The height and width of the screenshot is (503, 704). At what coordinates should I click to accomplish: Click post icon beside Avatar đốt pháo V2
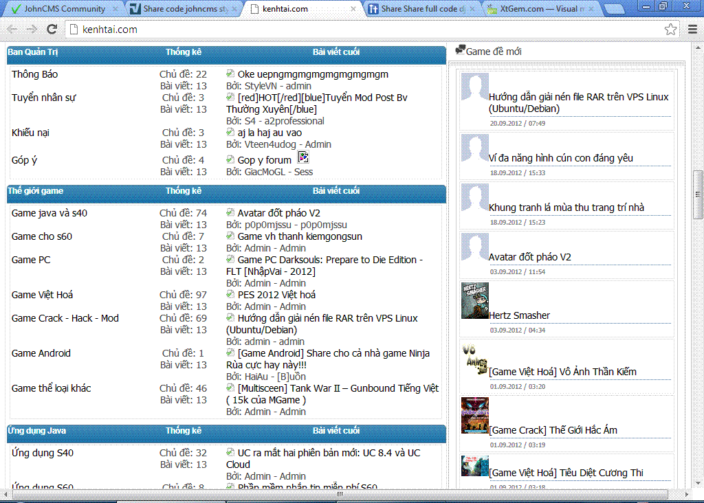(x=230, y=213)
